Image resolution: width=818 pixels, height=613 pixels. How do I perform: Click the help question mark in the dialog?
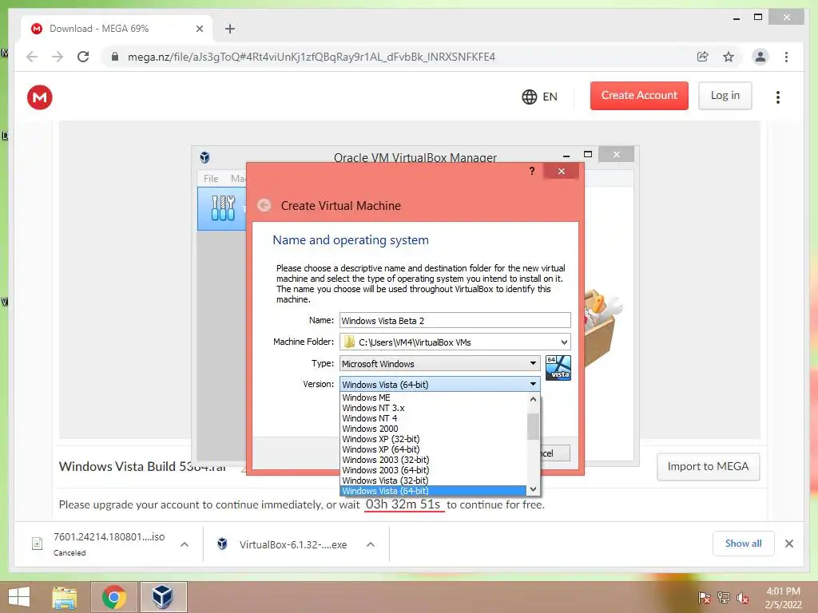coord(531,171)
